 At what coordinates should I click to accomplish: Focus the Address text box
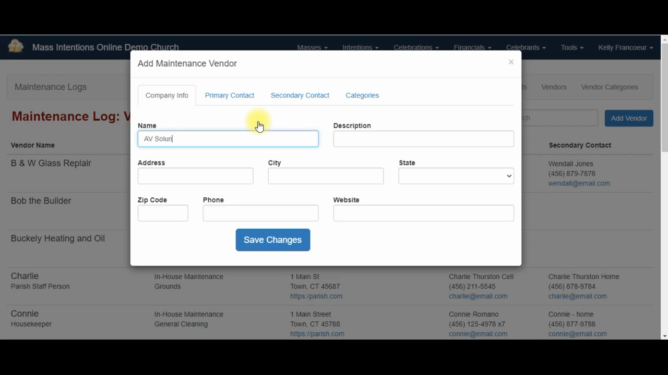[x=196, y=176]
